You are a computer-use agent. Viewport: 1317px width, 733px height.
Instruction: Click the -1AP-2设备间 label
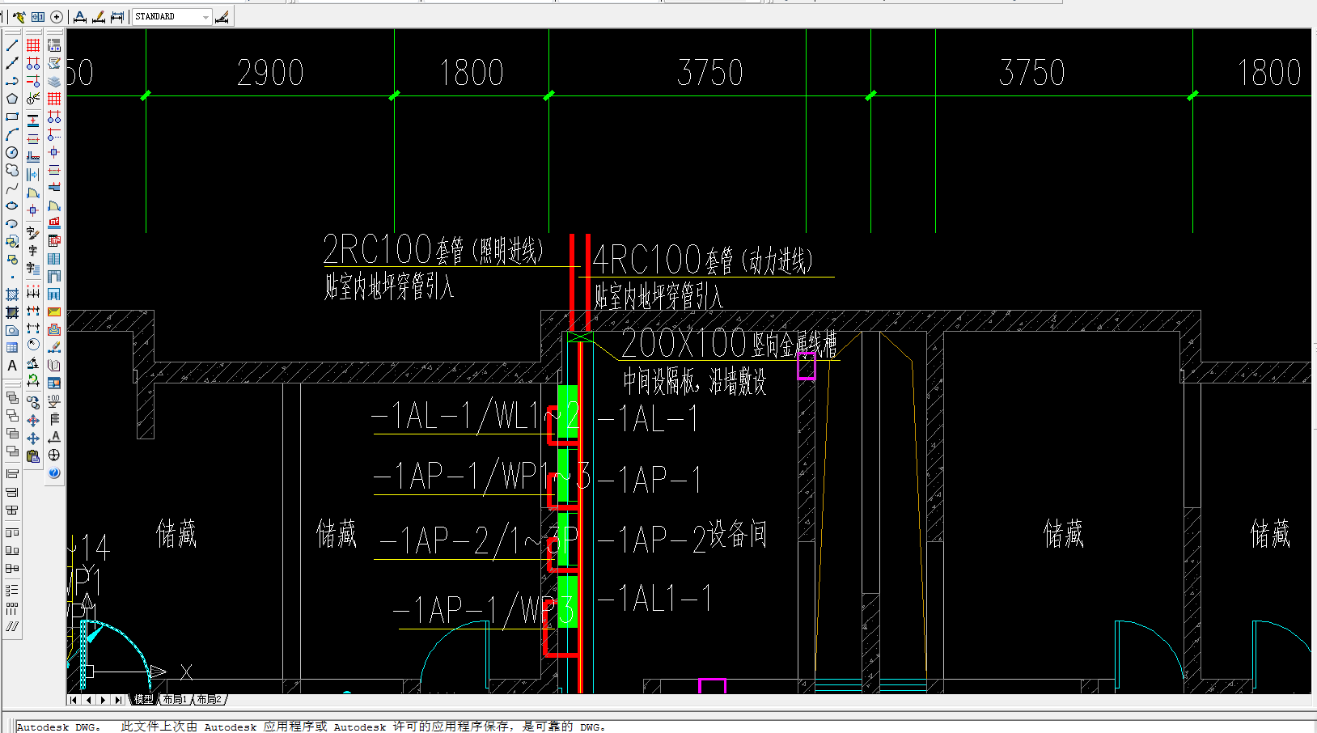point(682,537)
